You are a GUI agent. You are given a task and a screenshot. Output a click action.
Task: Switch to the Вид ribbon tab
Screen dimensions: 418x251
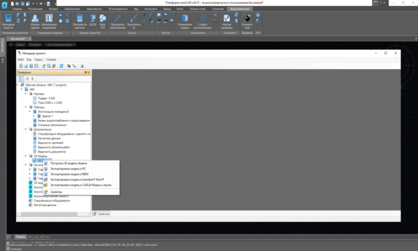pyautogui.click(x=136, y=9)
